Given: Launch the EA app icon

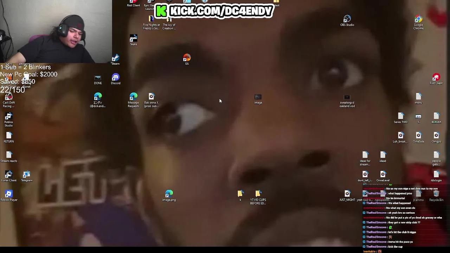Looking at the screenshot, I should pyautogui.click(x=187, y=59).
